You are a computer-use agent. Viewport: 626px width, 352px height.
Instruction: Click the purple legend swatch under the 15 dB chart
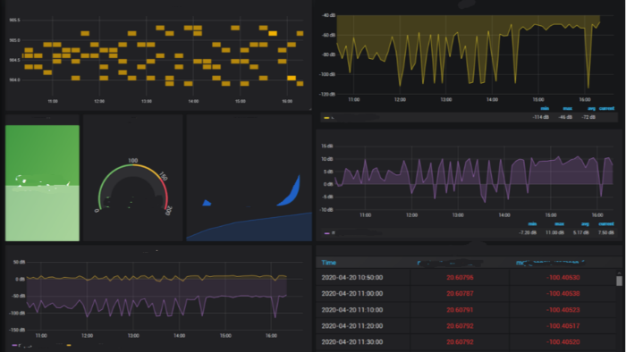click(327, 233)
